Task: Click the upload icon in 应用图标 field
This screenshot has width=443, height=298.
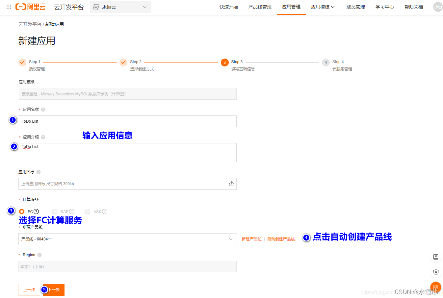Action: (232, 184)
